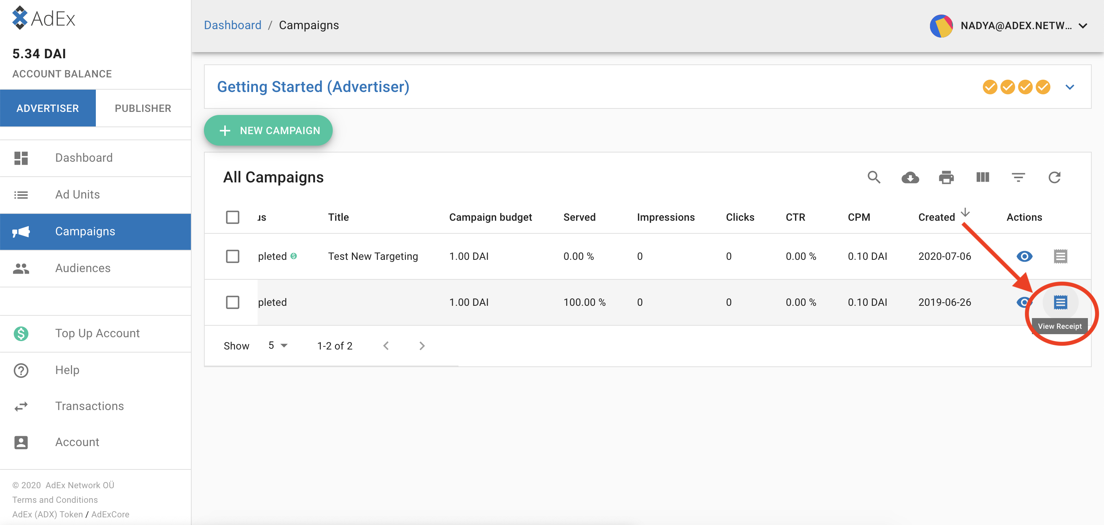Sort by CPM column header

859,217
